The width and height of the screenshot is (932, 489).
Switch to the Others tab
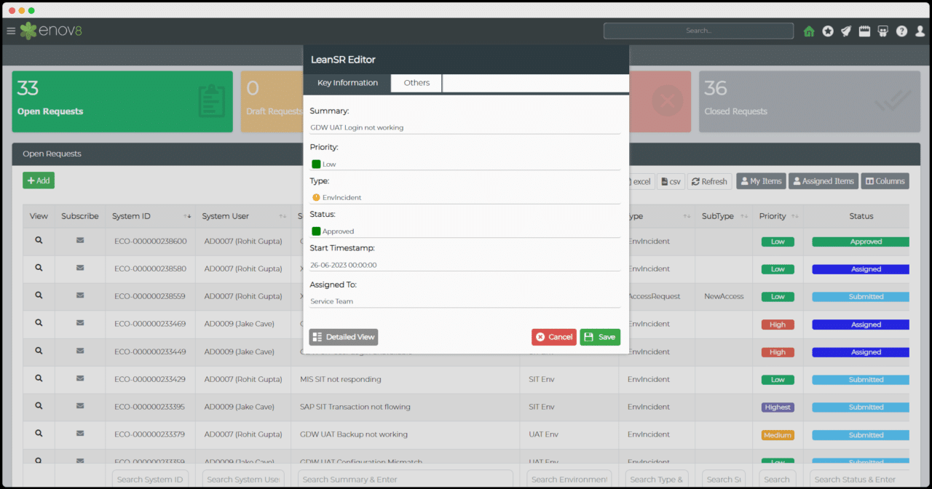[x=416, y=83]
